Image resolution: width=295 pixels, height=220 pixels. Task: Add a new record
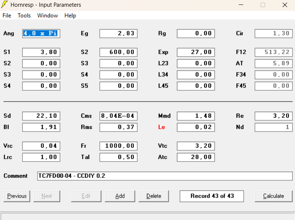coord(120,196)
